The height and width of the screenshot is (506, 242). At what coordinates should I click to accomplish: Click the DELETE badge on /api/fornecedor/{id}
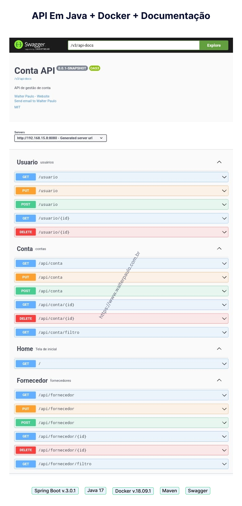(x=25, y=450)
